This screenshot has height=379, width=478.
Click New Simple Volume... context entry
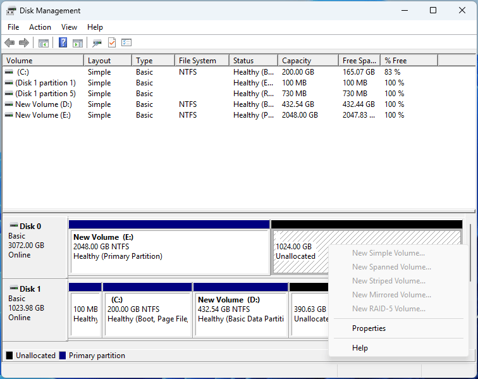[x=398, y=253]
